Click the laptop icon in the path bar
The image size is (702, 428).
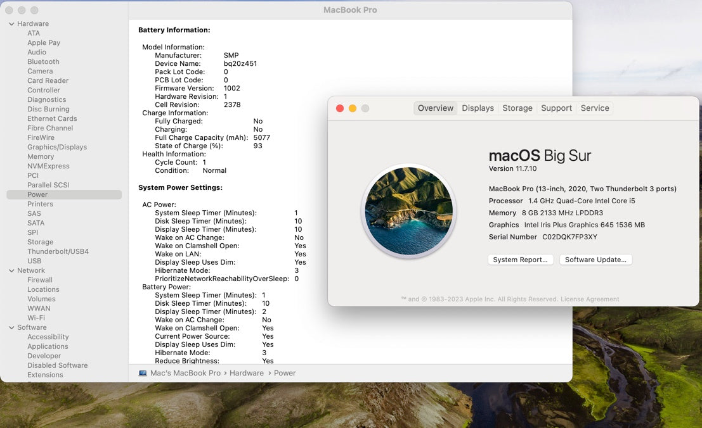tap(143, 374)
